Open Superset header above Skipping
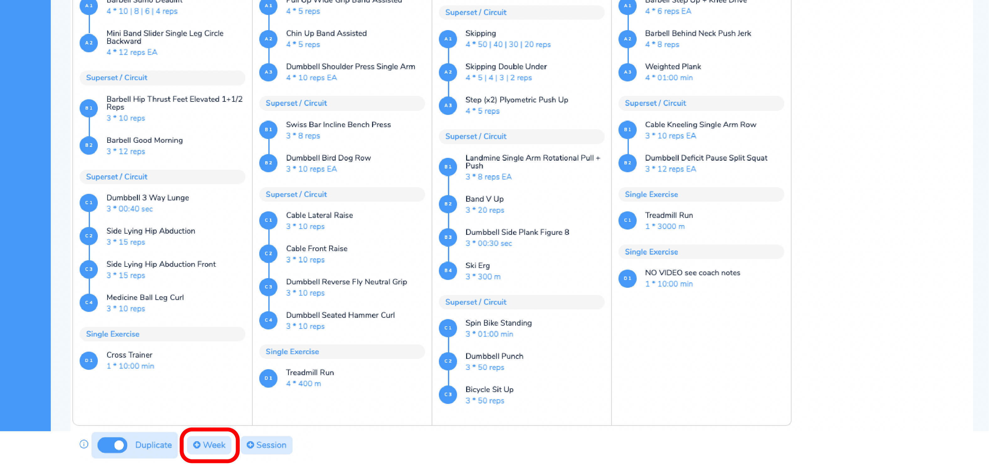Screen dimensions: 989x465 coord(521,12)
